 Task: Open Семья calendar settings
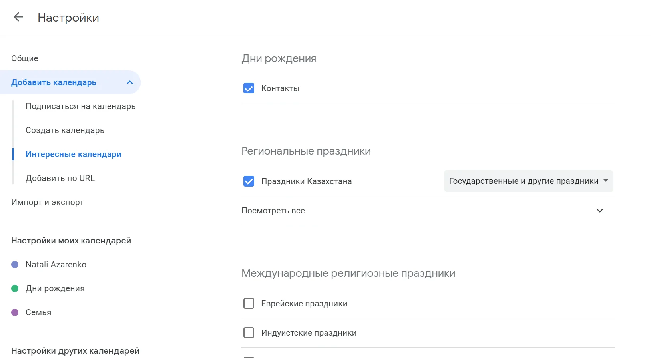pos(38,312)
